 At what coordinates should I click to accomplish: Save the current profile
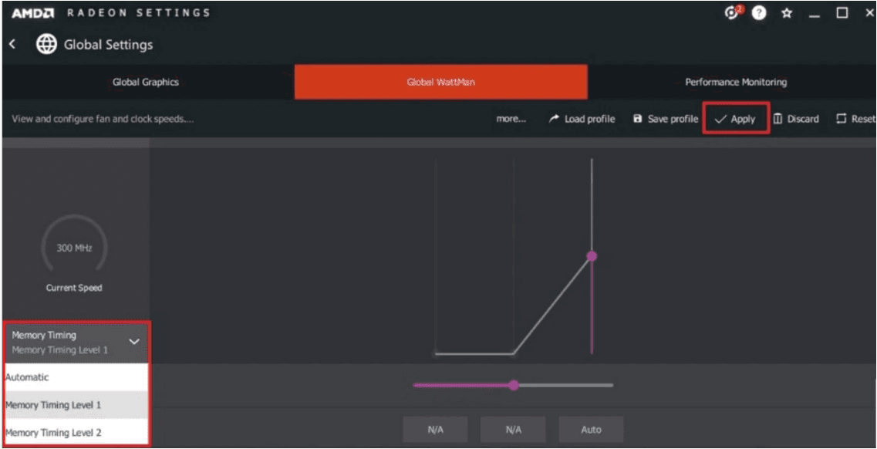[x=666, y=119]
